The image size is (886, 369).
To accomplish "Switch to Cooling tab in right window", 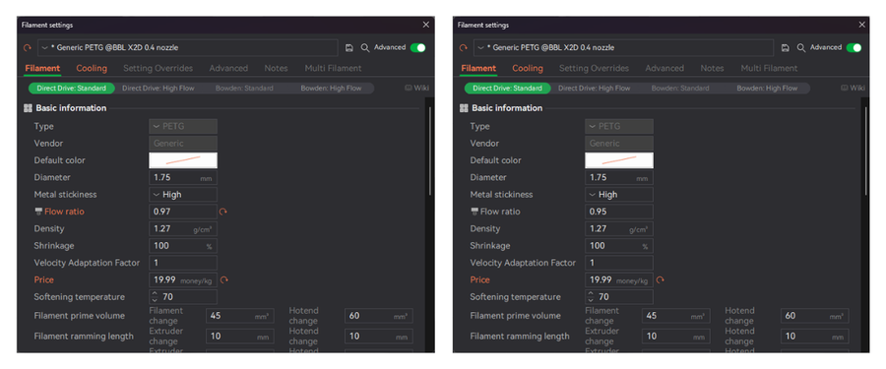I will pos(528,68).
